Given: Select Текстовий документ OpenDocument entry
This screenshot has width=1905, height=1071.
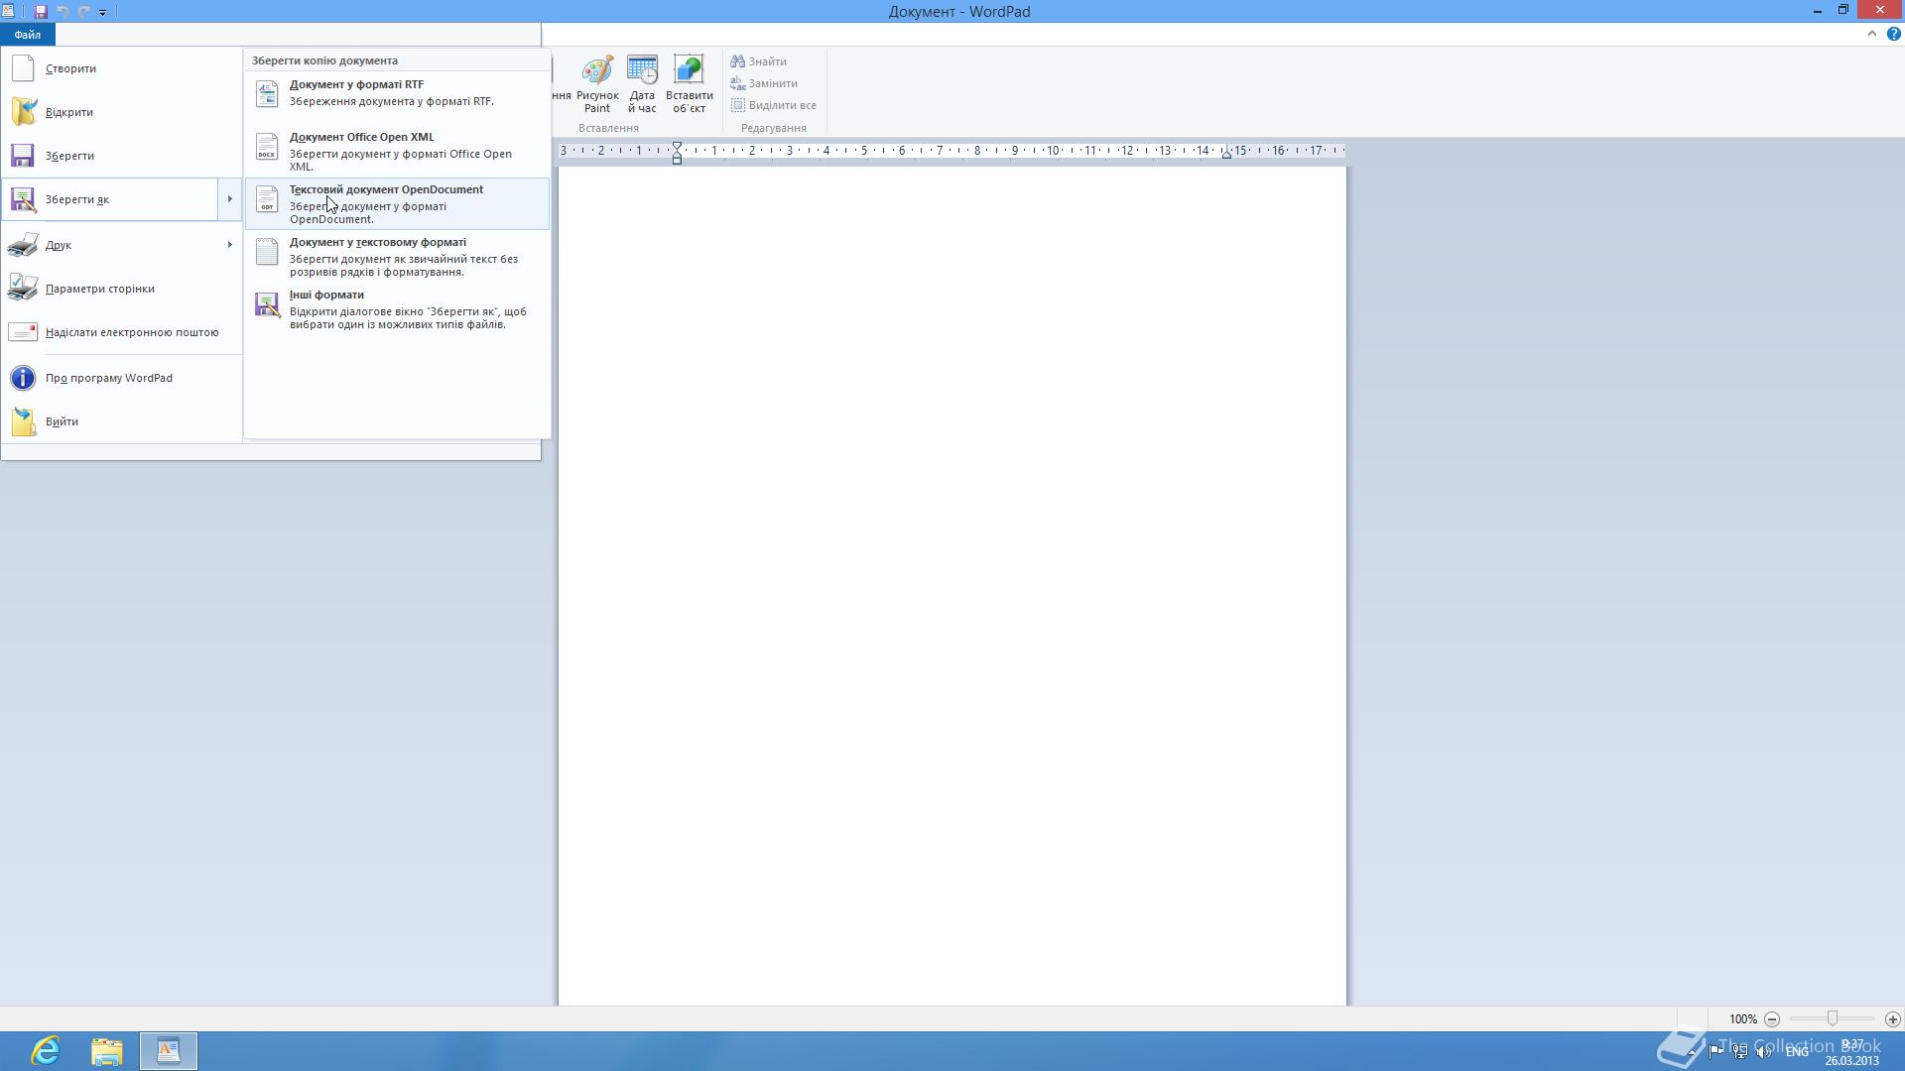Looking at the screenshot, I should 397,204.
